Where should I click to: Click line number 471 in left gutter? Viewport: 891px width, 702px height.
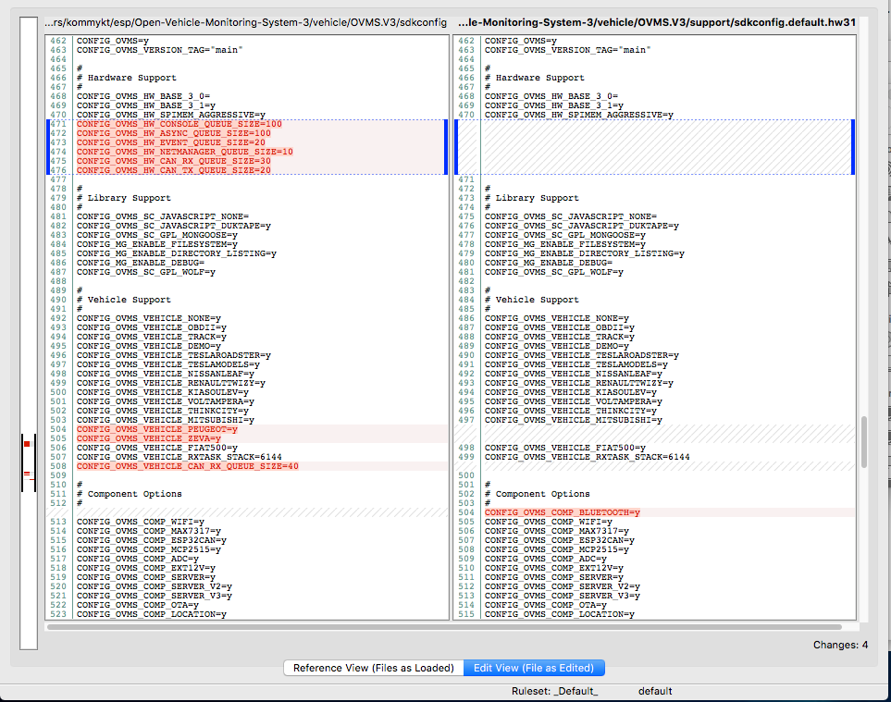coord(59,124)
